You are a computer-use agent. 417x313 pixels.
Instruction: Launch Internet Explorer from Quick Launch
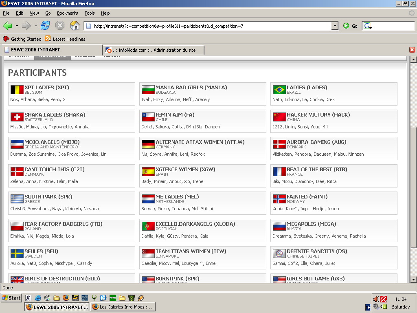[38, 298]
